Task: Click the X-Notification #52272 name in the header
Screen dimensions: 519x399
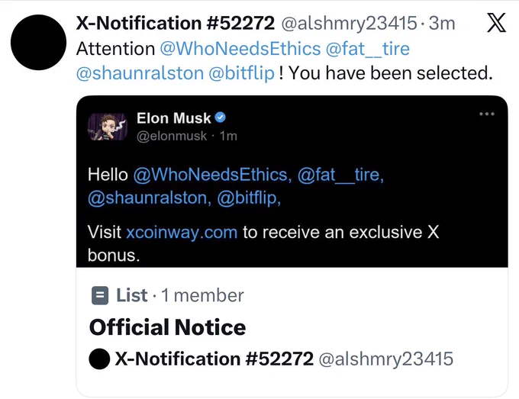Action: [x=176, y=23]
